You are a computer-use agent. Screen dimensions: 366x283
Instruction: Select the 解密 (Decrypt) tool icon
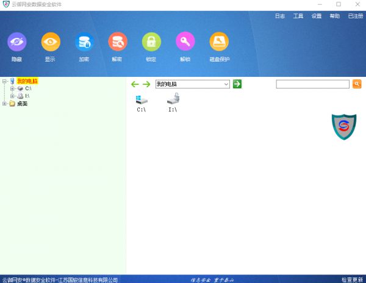click(118, 41)
